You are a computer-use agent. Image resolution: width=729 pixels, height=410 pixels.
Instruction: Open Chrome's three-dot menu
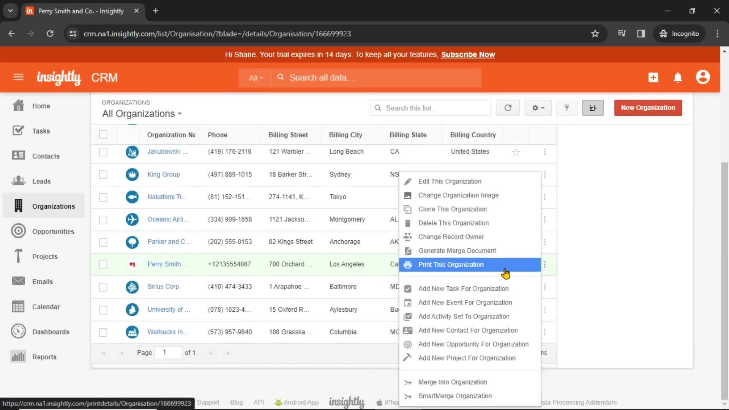tap(717, 33)
